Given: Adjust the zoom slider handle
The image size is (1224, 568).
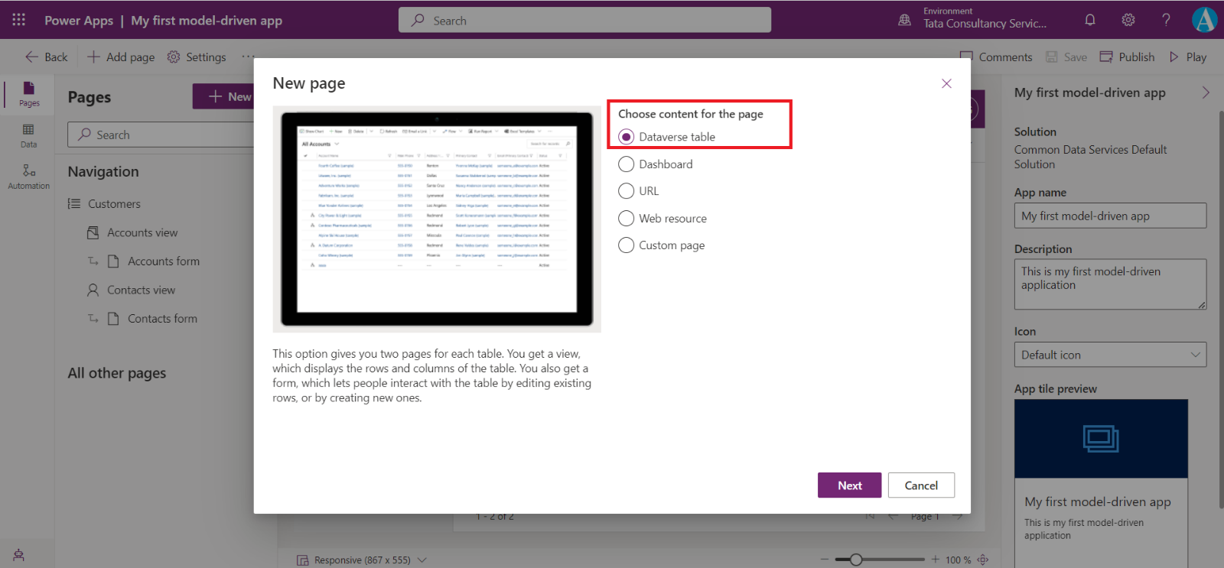Looking at the screenshot, I should (x=856, y=560).
